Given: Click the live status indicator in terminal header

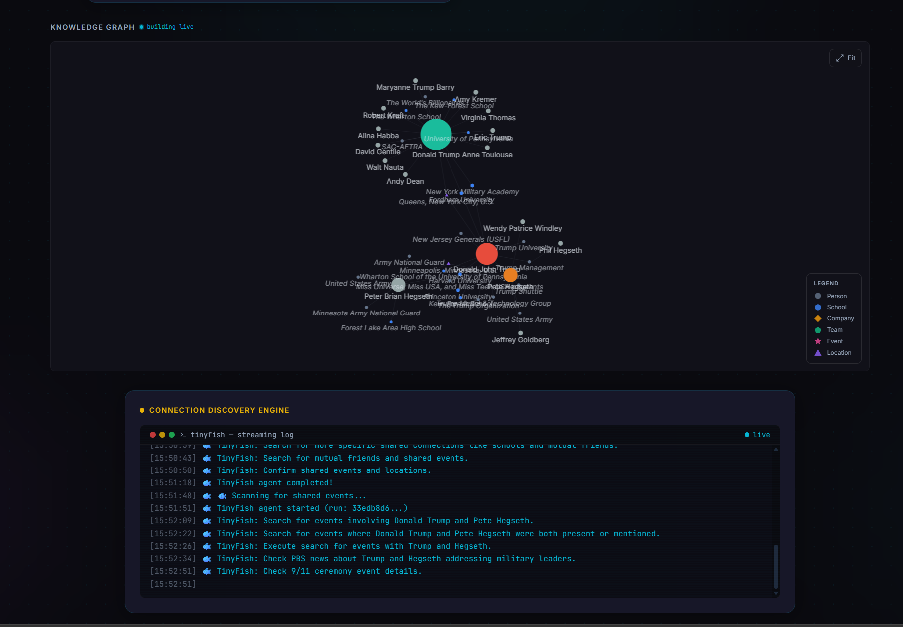Looking at the screenshot, I should coord(757,435).
